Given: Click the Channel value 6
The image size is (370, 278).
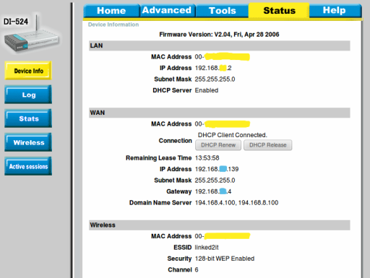Looking at the screenshot, I should pyautogui.click(x=197, y=270).
